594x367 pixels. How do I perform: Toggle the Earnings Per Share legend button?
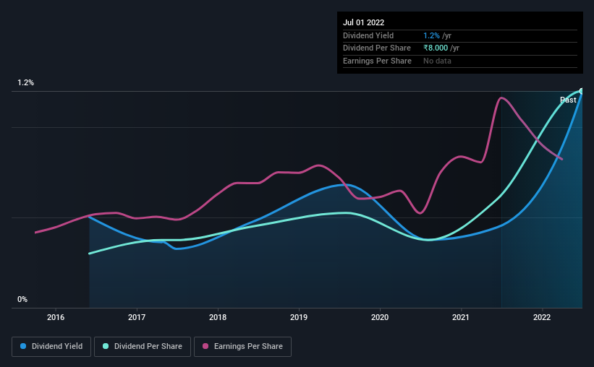[x=242, y=347]
